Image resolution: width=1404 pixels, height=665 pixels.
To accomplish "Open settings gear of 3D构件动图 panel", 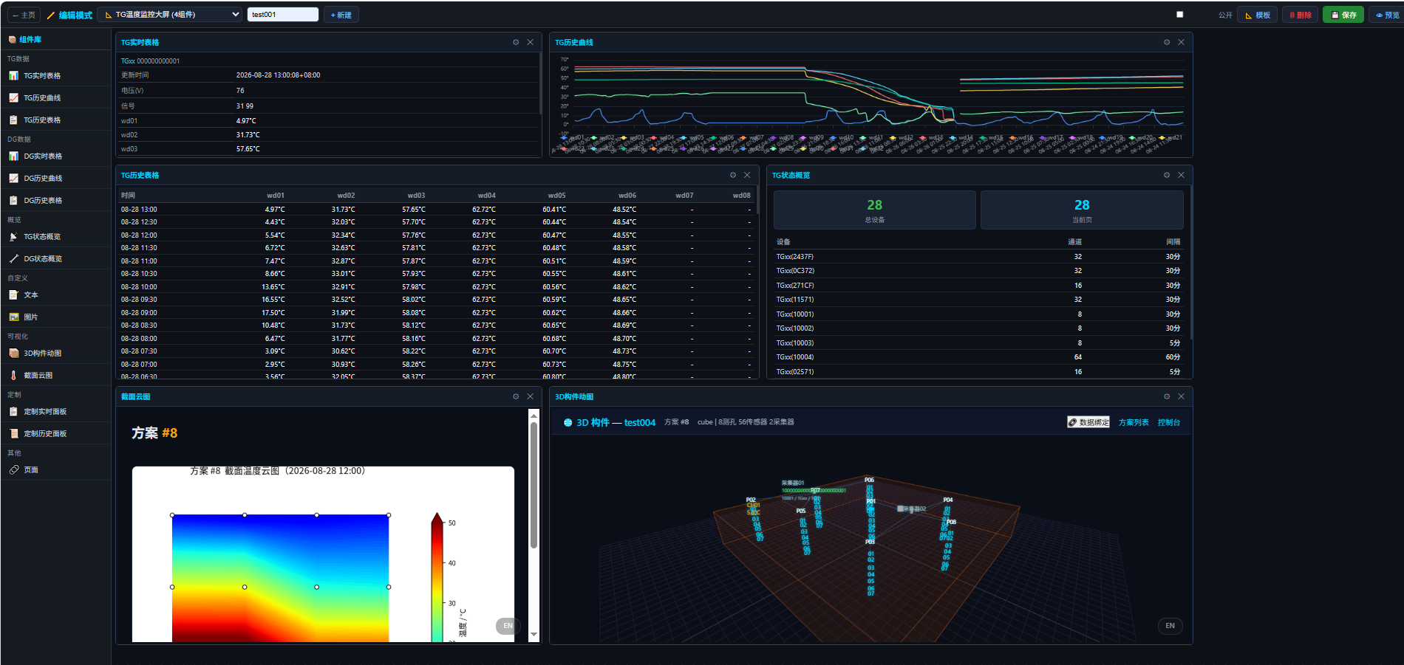I will 1167,397.
